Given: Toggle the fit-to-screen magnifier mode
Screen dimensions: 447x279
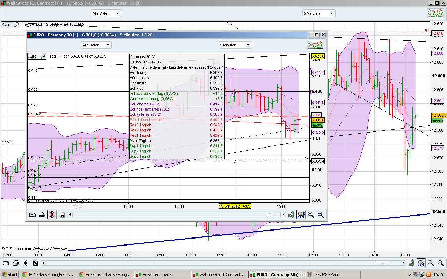Looking at the screenshot, I should [301, 214].
